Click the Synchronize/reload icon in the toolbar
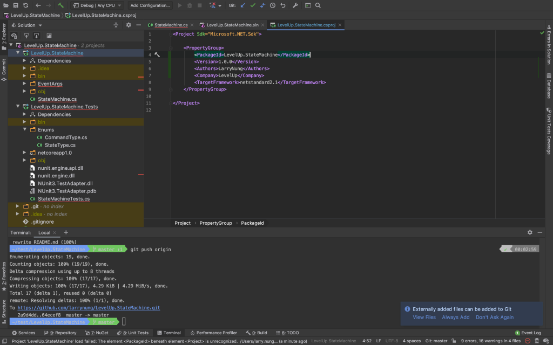This screenshot has height=345, width=553. pyautogui.click(x=26, y=5)
